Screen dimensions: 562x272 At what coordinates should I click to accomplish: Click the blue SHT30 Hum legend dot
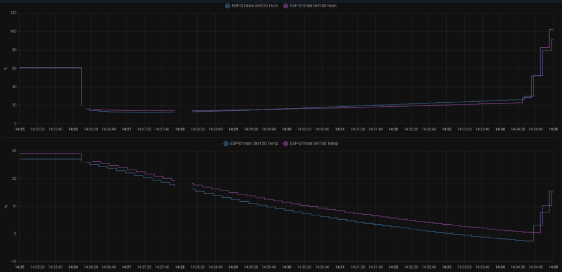[x=228, y=6]
